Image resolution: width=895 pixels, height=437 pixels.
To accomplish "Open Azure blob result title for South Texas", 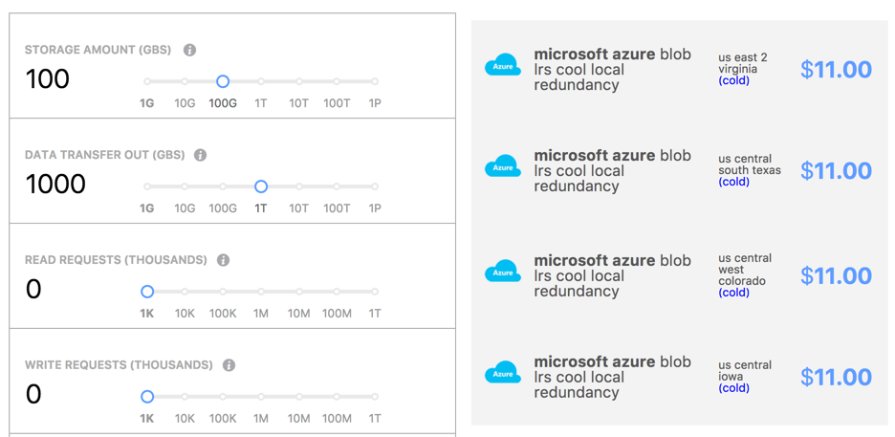I will click(x=613, y=170).
